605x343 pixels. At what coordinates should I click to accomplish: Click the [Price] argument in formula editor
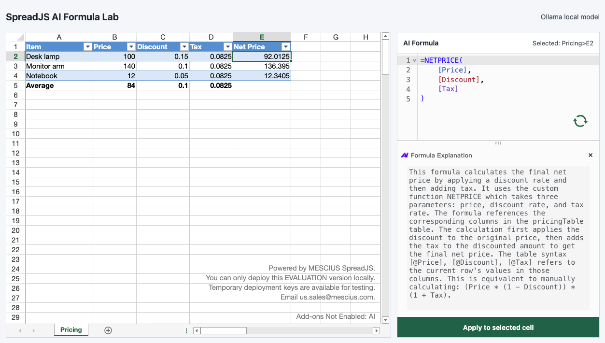pos(452,70)
